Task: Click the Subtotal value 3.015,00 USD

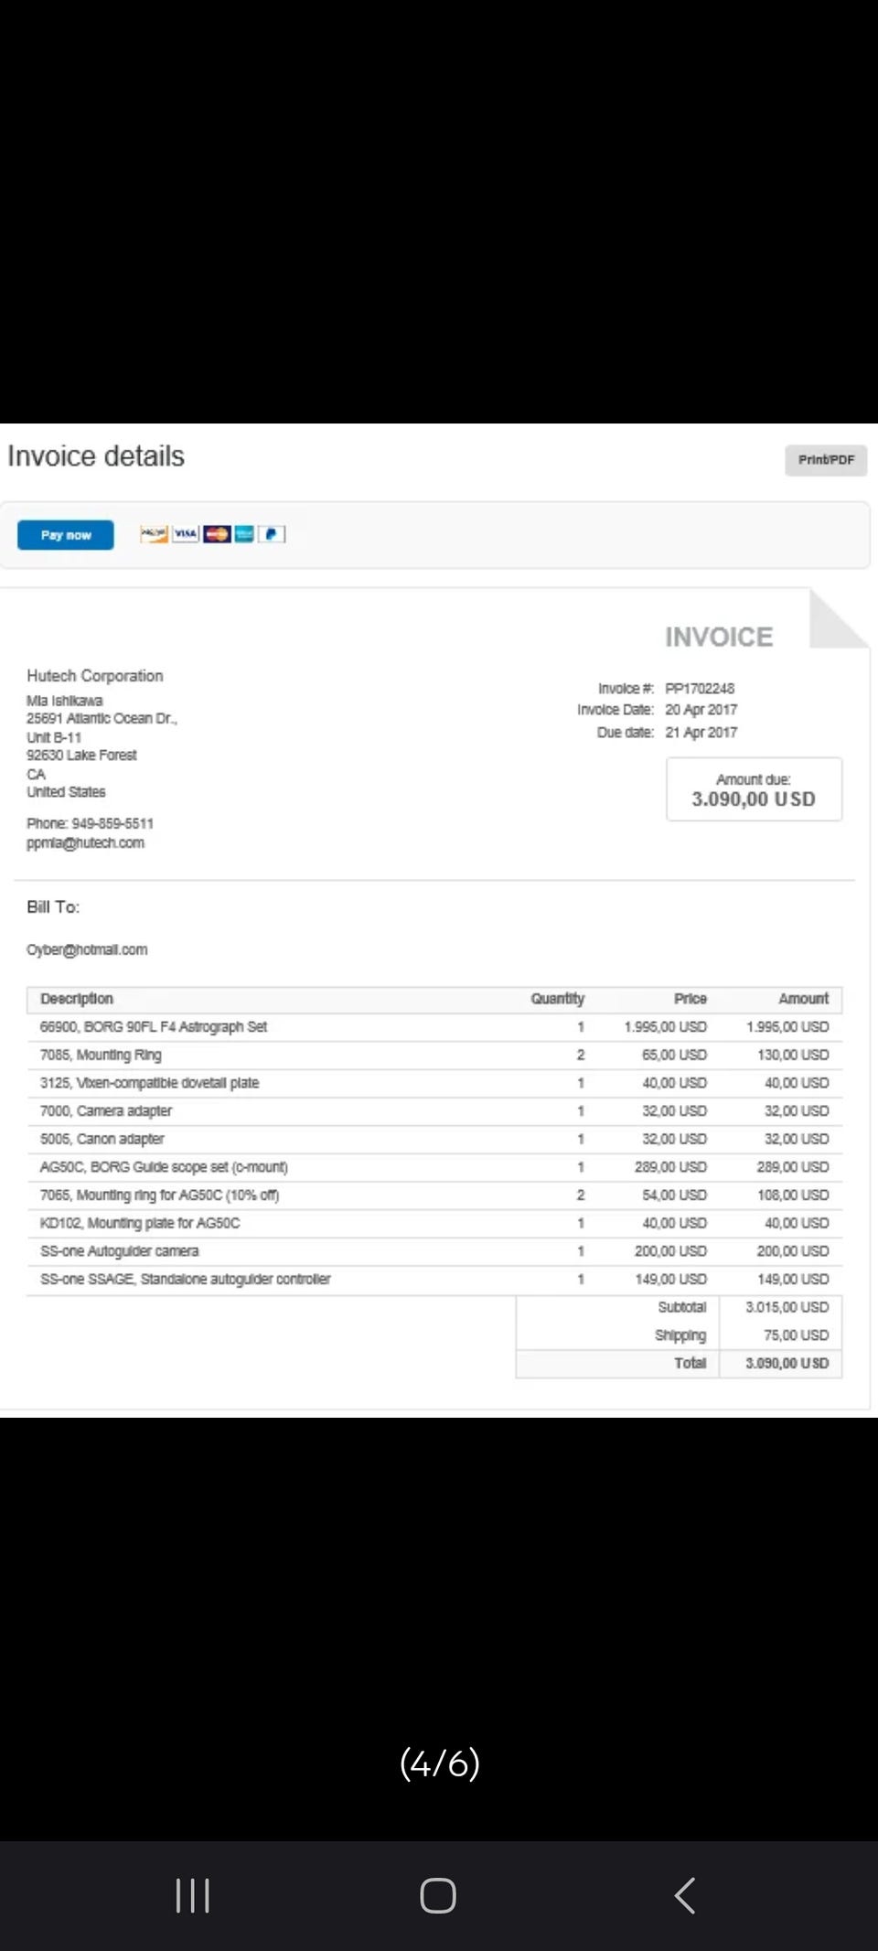Action: tap(787, 1308)
